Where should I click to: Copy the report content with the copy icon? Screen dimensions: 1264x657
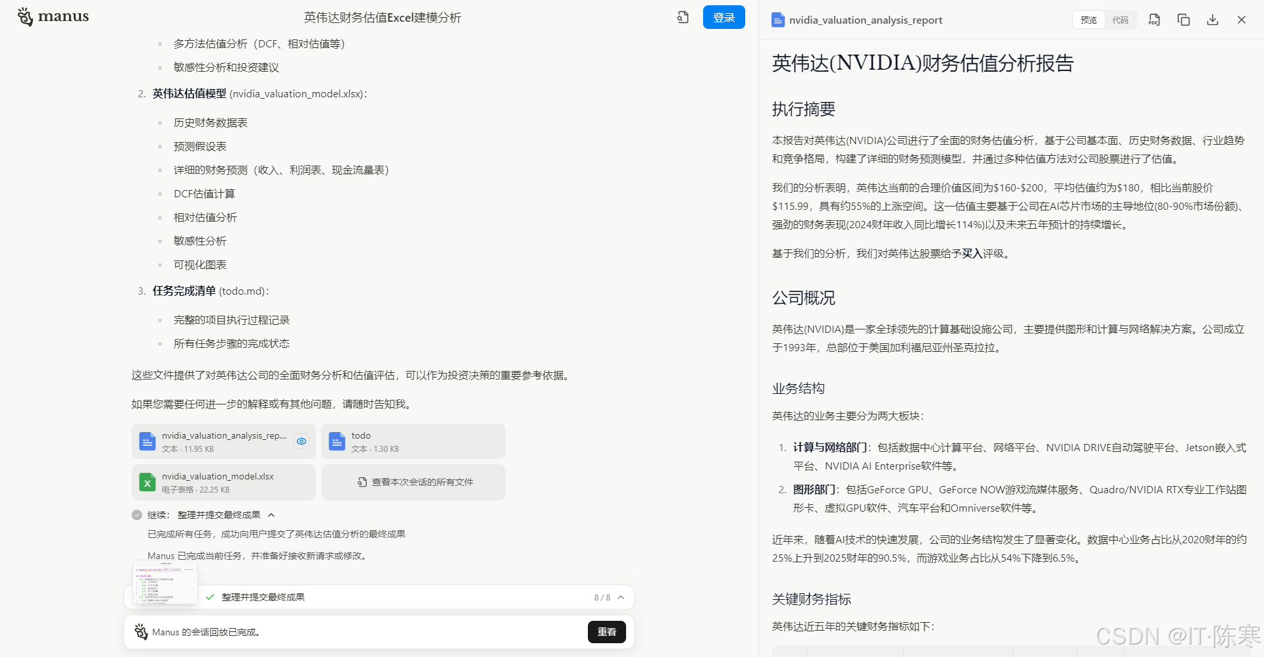point(1183,20)
